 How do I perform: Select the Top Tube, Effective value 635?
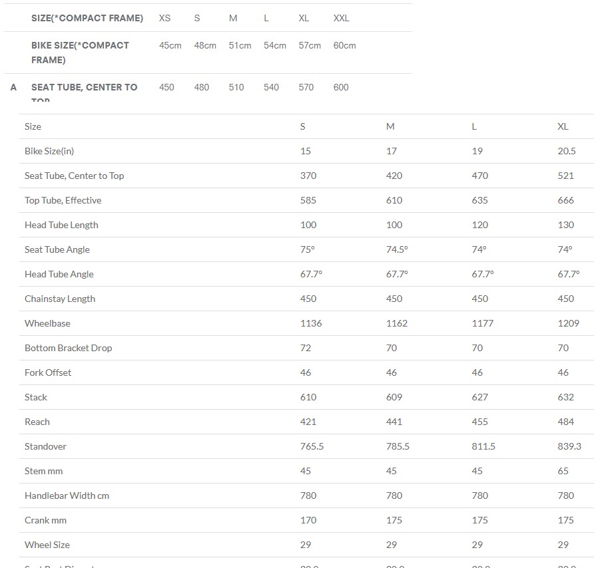479,200
